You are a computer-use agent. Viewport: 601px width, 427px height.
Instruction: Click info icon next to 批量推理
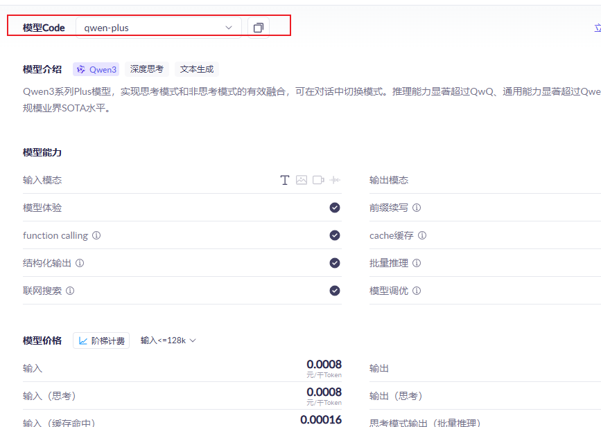pos(417,263)
